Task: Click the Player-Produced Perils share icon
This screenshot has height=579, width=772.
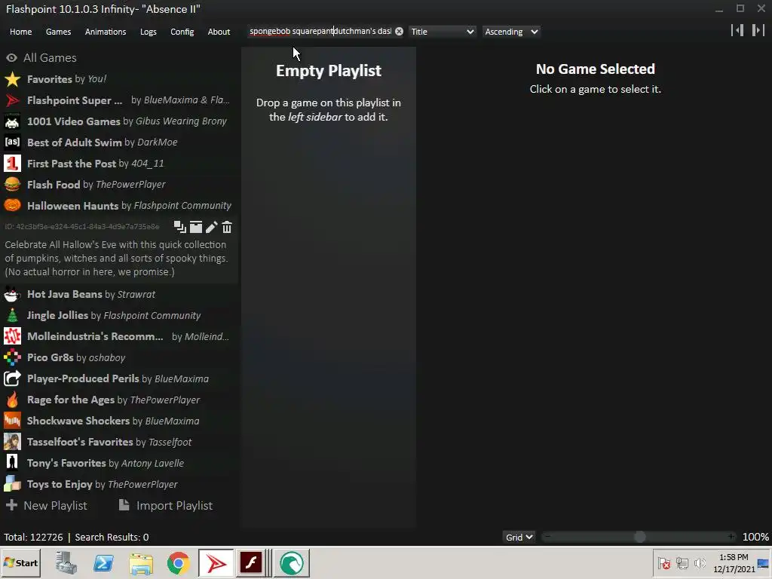Action: [12, 378]
